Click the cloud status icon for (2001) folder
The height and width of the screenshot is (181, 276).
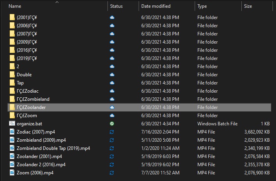point(112,18)
